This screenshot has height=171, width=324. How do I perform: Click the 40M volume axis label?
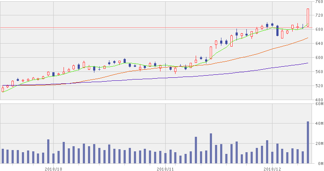click(x=319, y=124)
